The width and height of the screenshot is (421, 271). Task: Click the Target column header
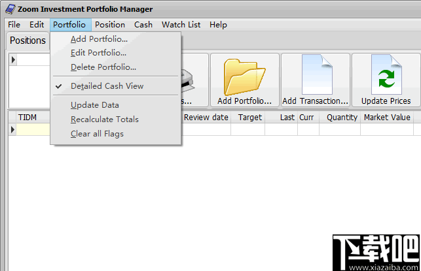pyautogui.click(x=249, y=118)
